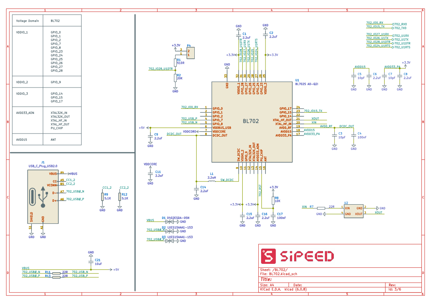Select the P4 two-pin connector symbol
Viewport: 429px width, 299px height.
click(190, 53)
